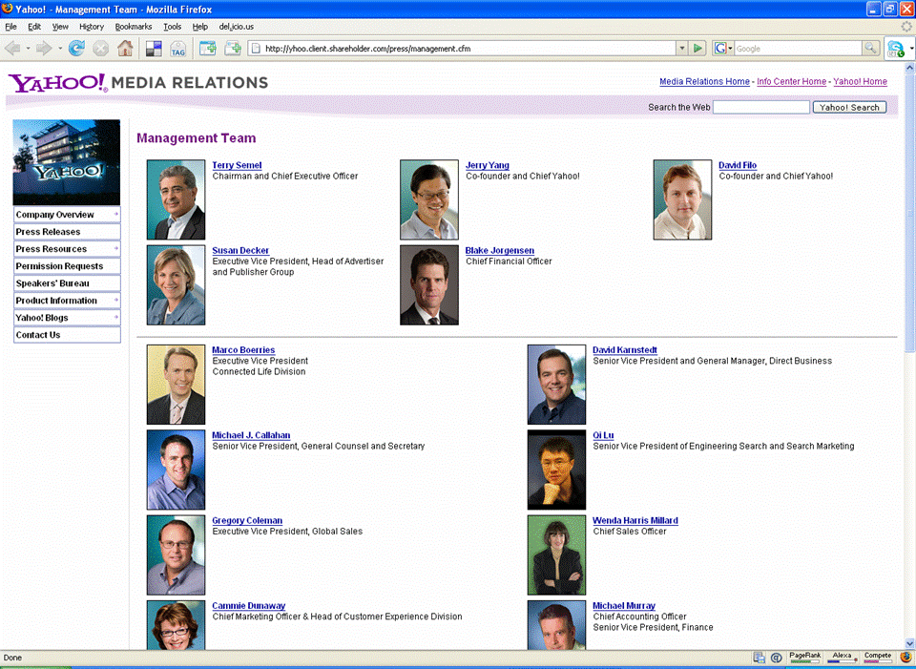Click the Reload page toolbar icon

(x=76, y=48)
